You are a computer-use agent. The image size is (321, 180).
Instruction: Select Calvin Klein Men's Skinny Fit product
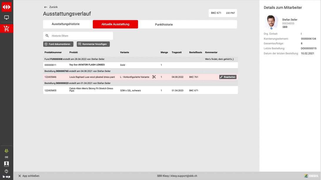[91, 90]
